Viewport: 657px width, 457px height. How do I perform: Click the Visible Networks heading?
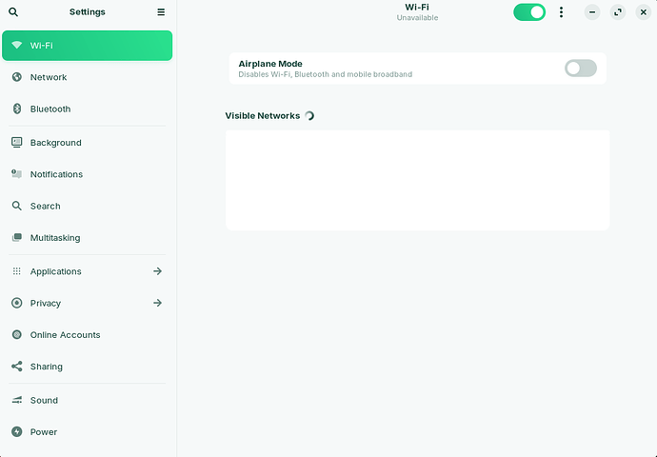pyautogui.click(x=262, y=115)
